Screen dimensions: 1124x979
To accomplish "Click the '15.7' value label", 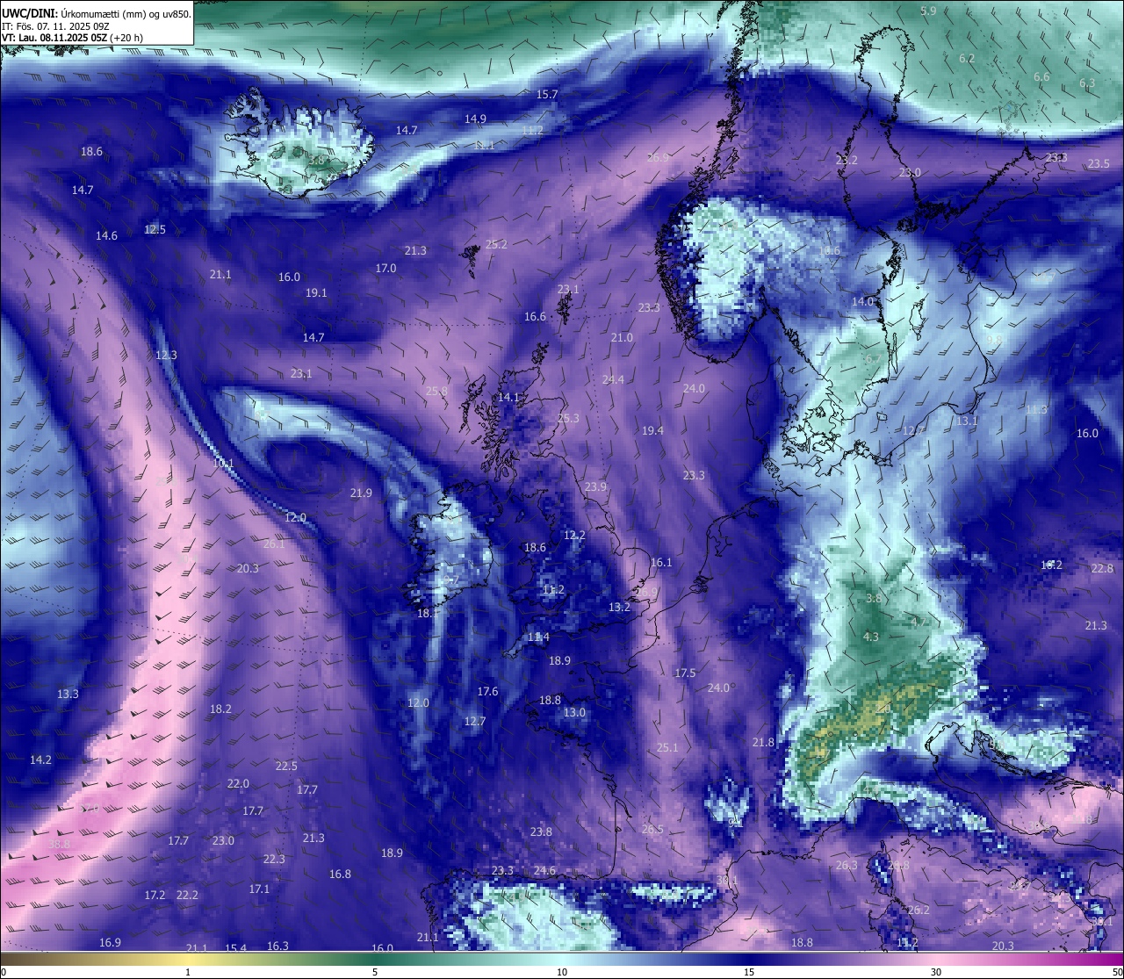I will click(547, 94).
